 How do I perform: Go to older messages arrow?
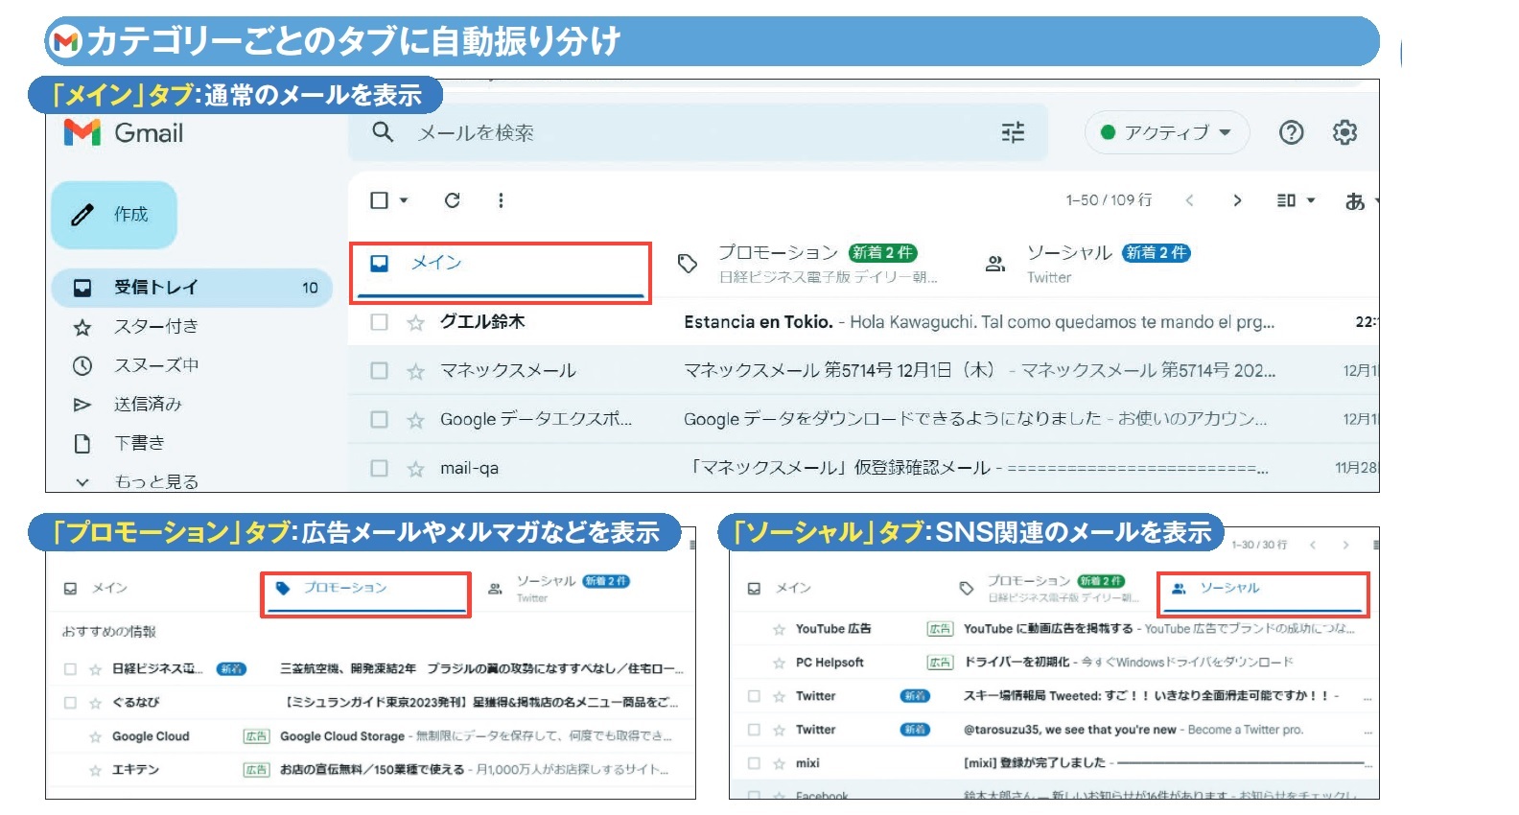[x=1237, y=200]
